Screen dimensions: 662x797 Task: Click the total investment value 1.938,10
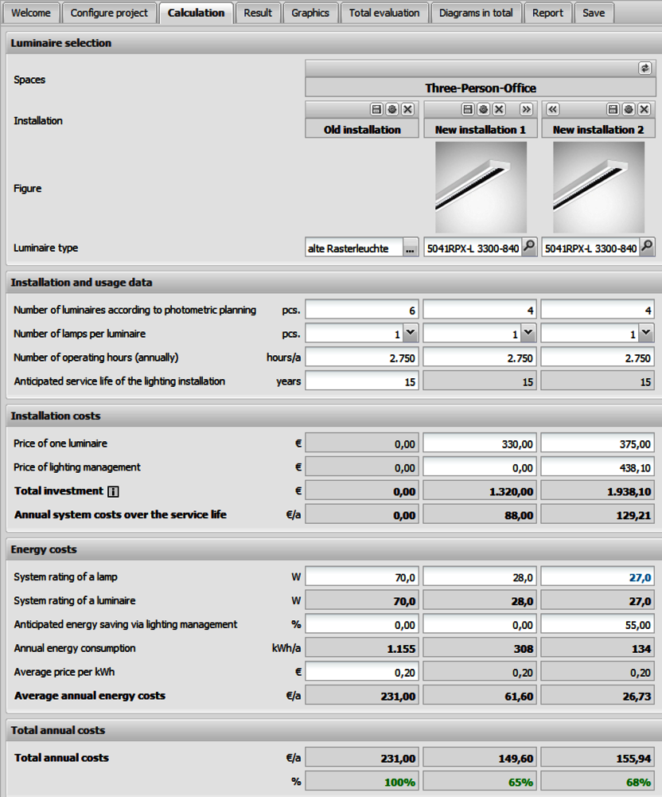[x=598, y=491]
